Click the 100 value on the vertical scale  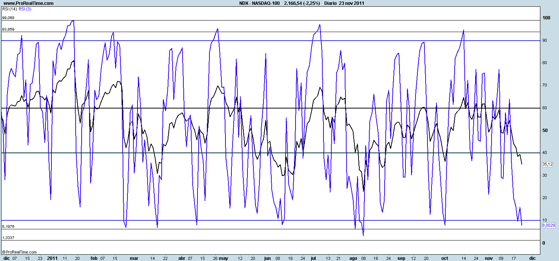point(546,18)
